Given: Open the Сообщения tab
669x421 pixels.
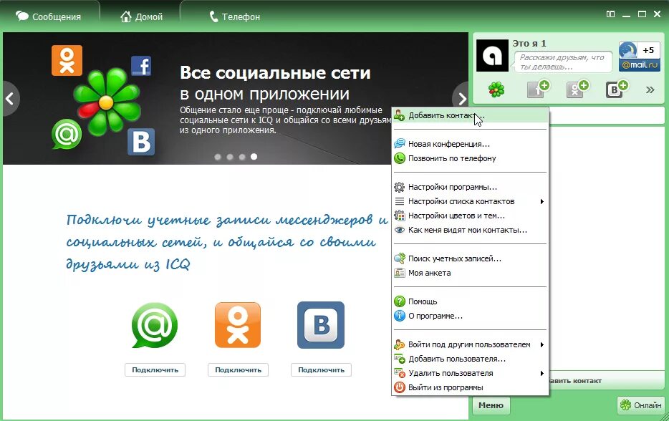Looking at the screenshot, I should [48, 16].
